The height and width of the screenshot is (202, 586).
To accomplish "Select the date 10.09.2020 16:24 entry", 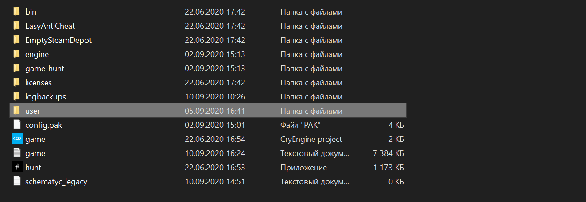I will 215,153.
